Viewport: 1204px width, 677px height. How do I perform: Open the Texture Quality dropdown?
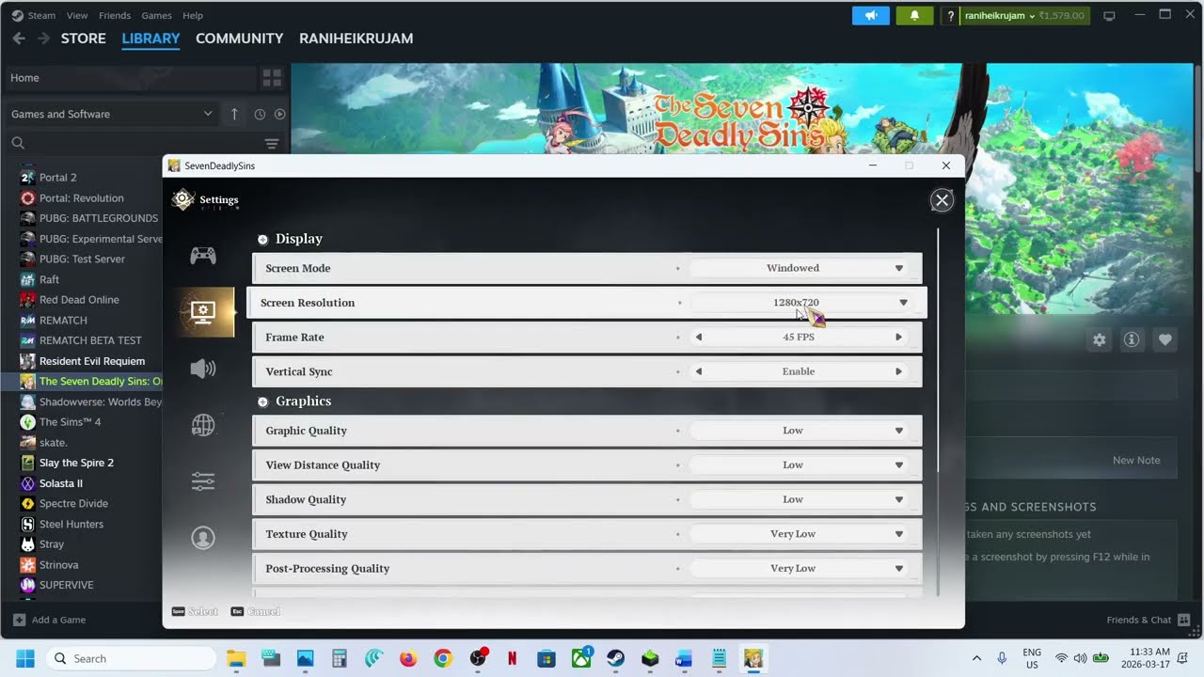coord(799,534)
